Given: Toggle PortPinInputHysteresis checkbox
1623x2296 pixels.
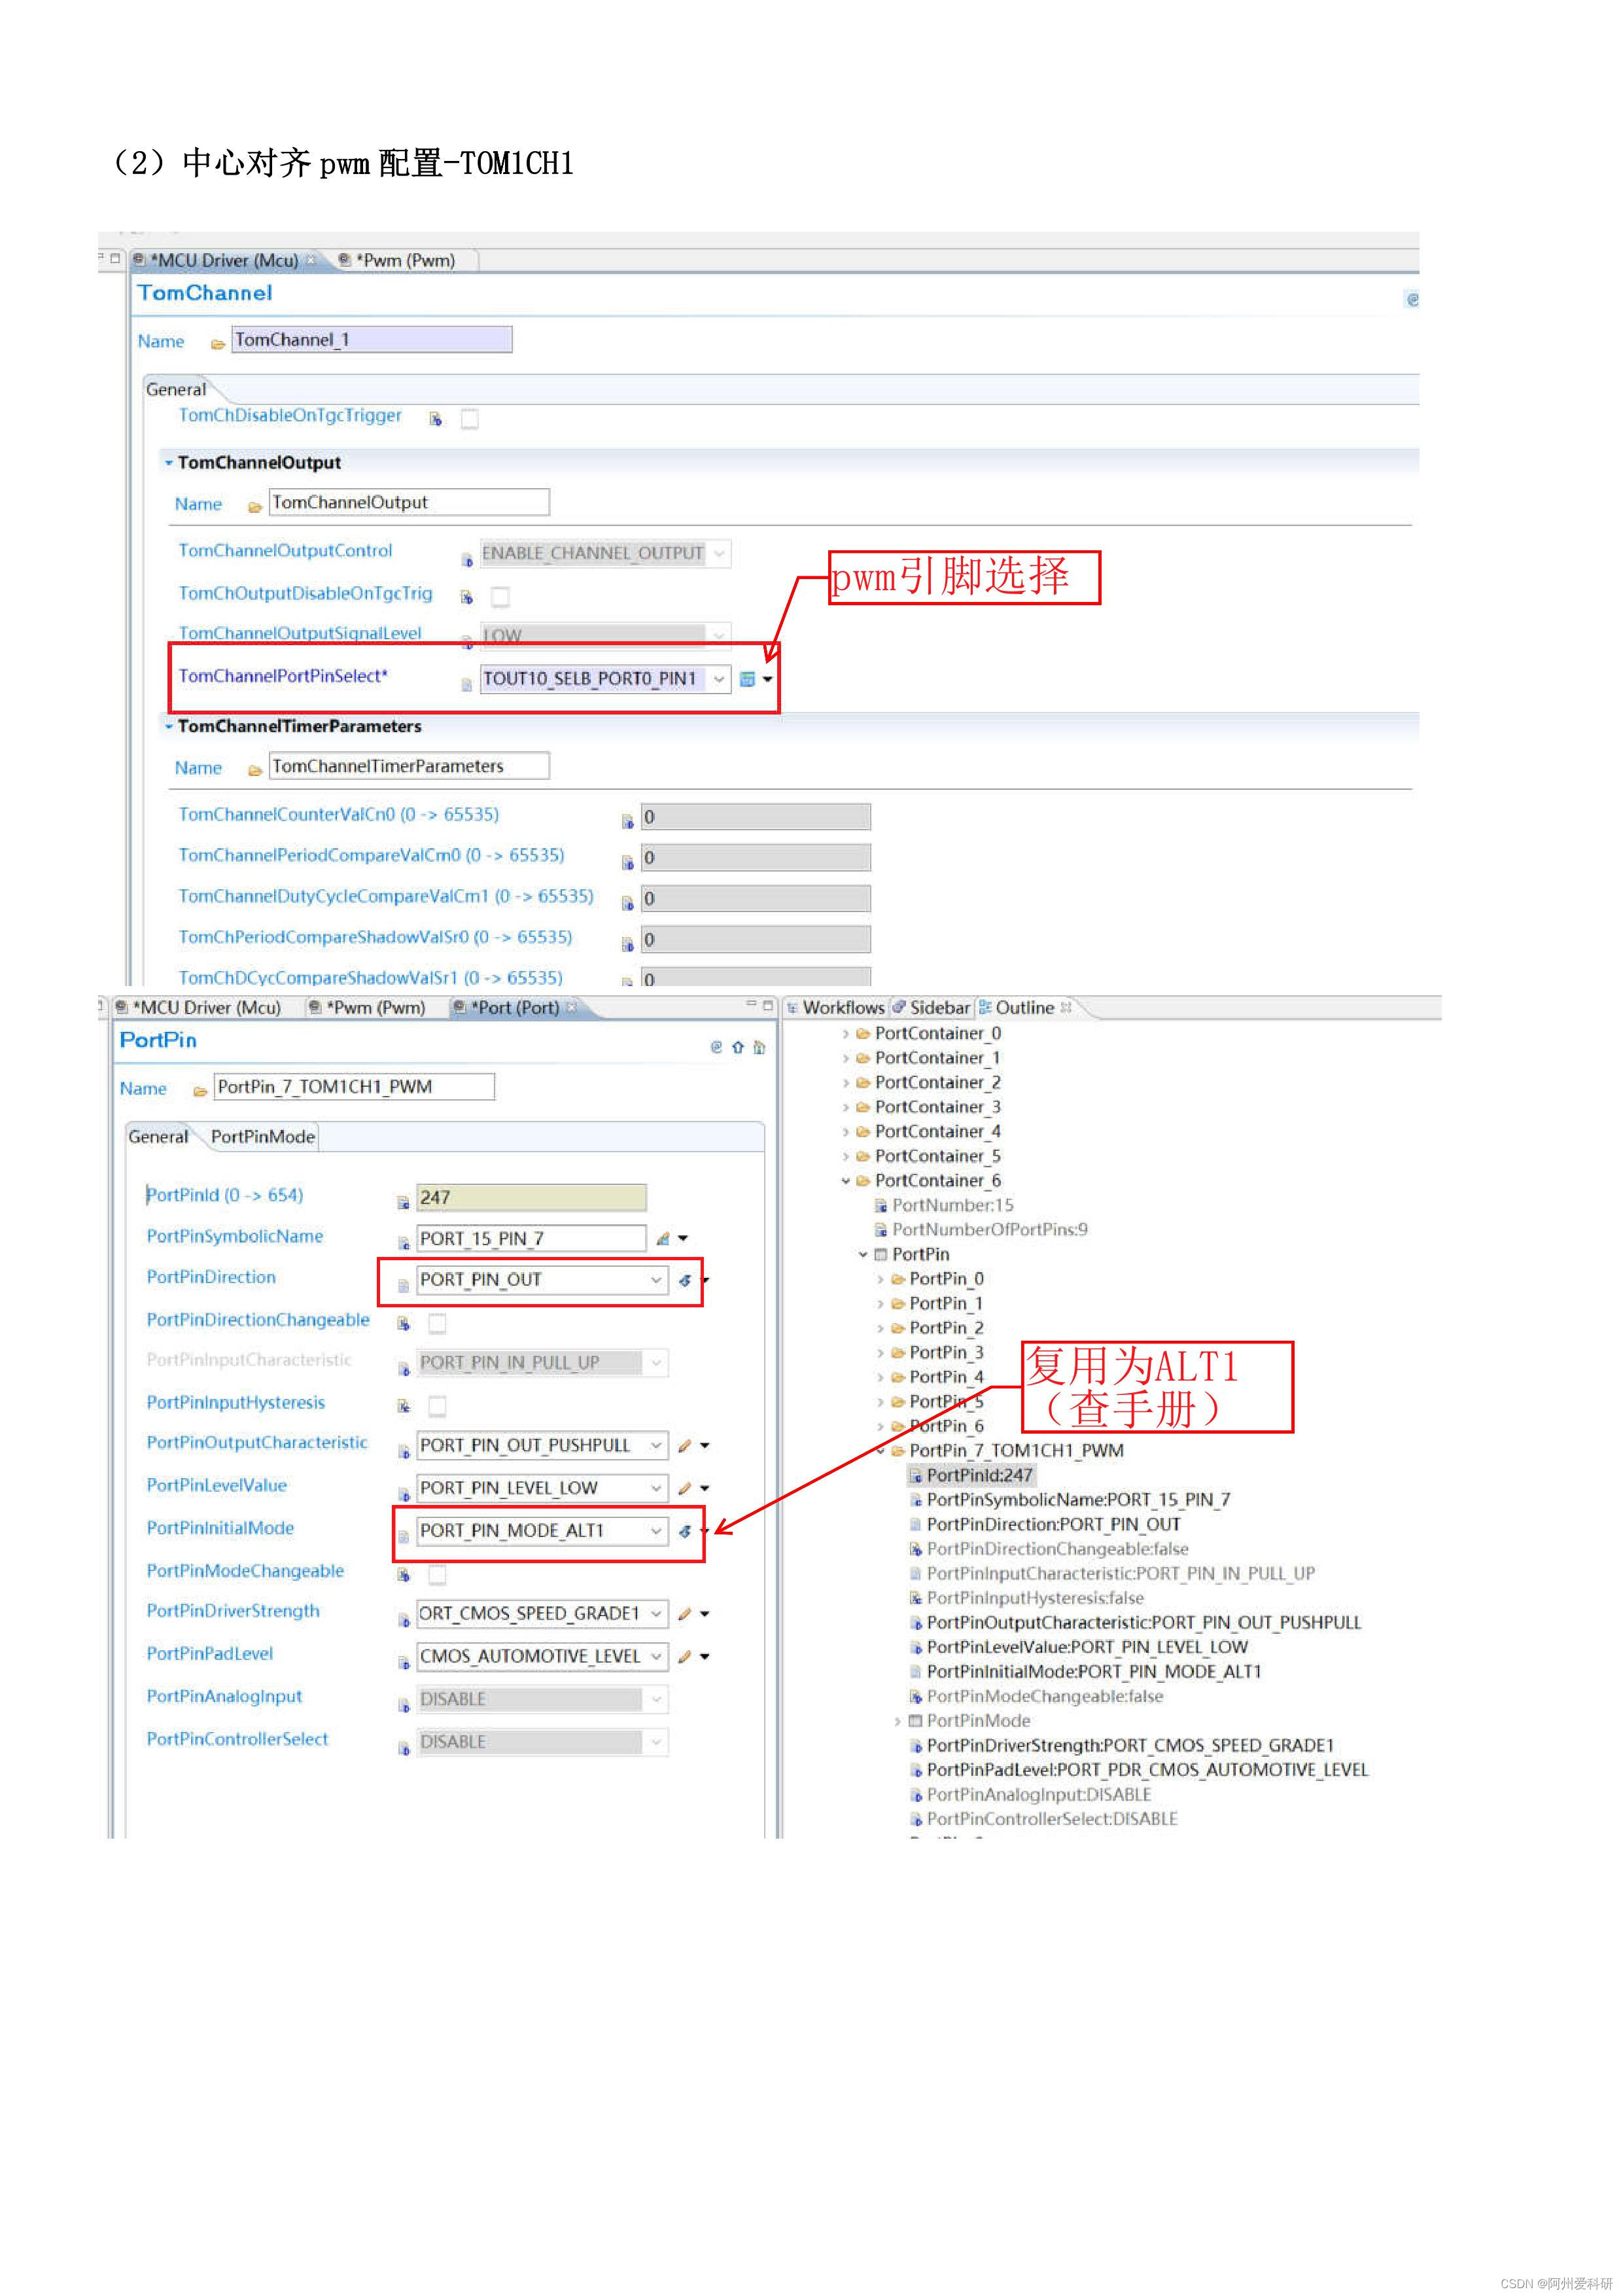Looking at the screenshot, I should (x=437, y=1407).
